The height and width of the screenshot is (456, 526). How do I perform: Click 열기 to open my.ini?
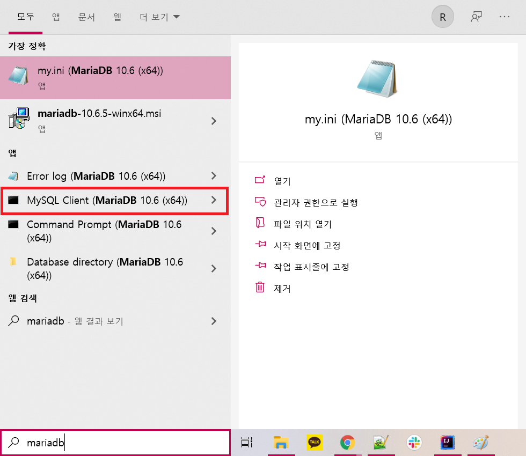(282, 181)
